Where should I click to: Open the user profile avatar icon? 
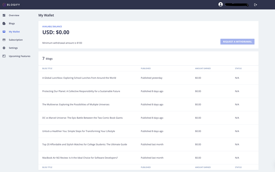[x=220, y=4]
